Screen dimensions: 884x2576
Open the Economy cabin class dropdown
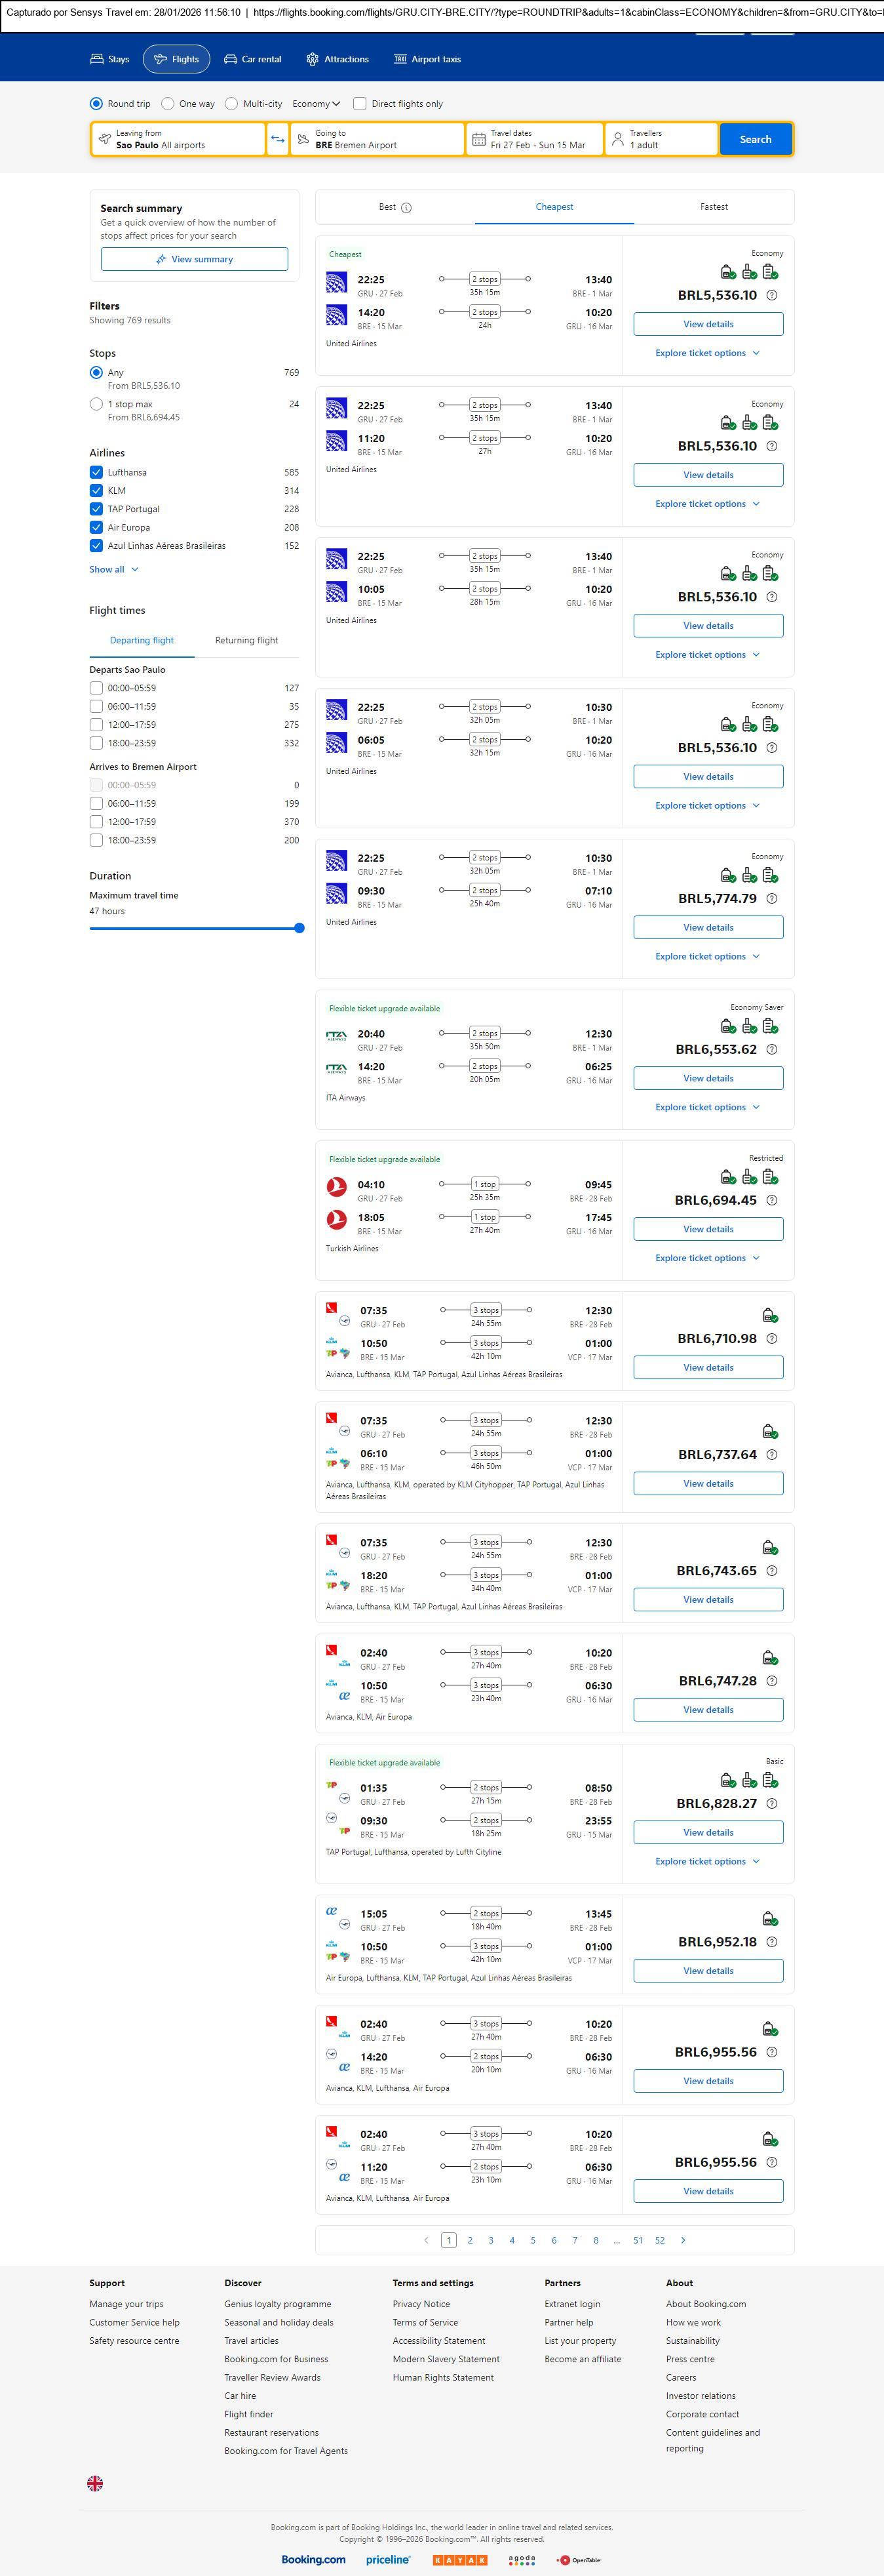pyautogui.click(x=316, y=104)
